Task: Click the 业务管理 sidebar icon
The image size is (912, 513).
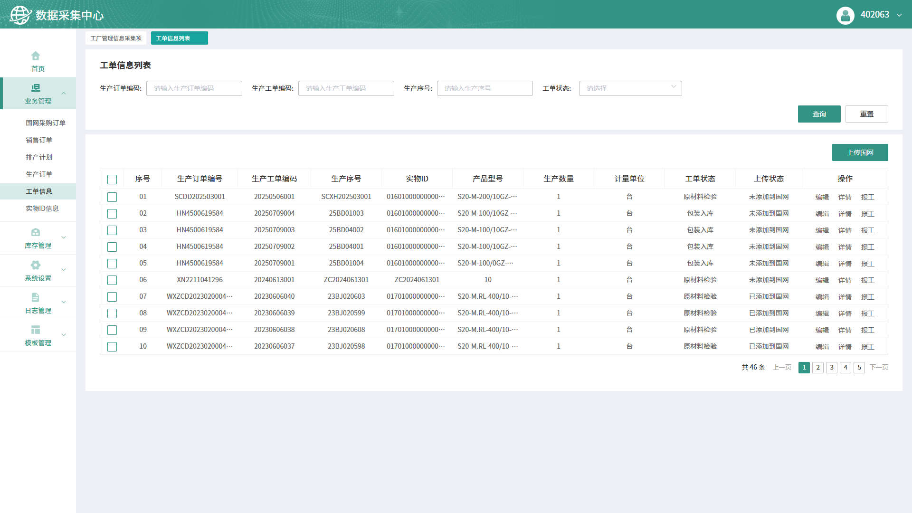Action: [36, 88]
